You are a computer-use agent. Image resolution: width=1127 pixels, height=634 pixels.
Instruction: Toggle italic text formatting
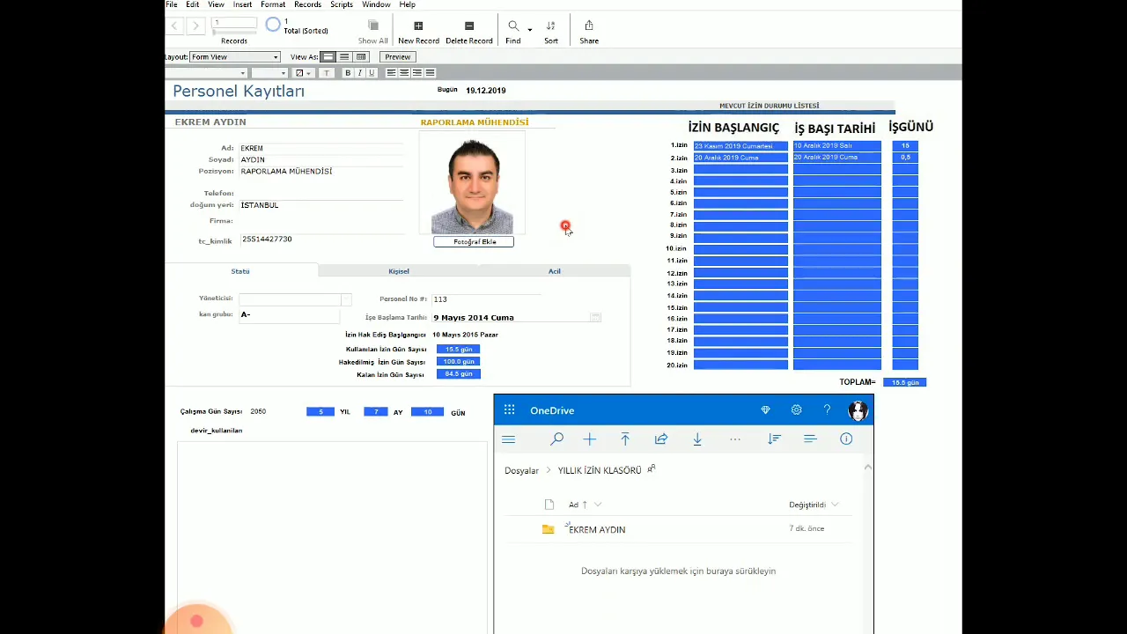(359, 73)
